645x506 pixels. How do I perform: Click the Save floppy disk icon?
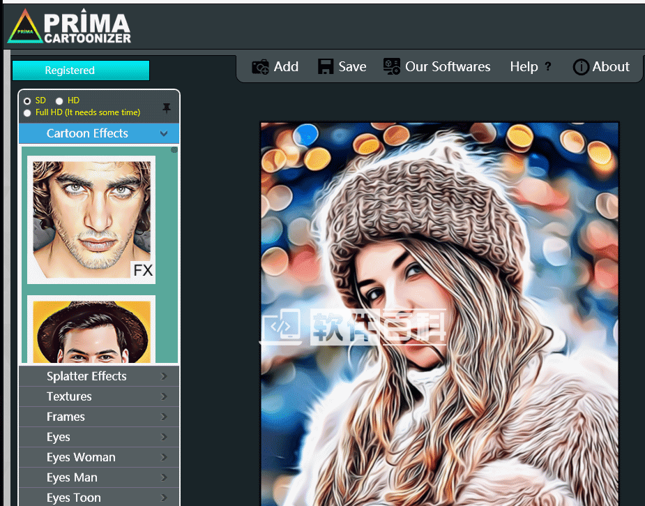(x=326, y=67)
